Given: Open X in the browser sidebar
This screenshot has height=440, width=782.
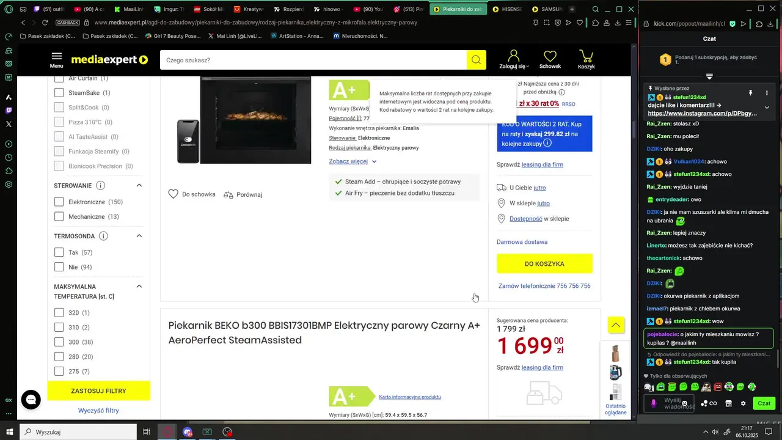Looking at the screenshot, I should click(x=9, y=124).
